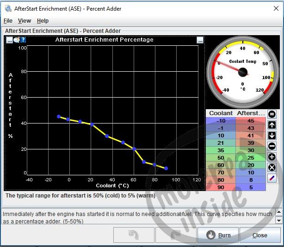The image size is (284, 247).
Task: Select Afterstart cell with value 20
Action: click(251, 165)
